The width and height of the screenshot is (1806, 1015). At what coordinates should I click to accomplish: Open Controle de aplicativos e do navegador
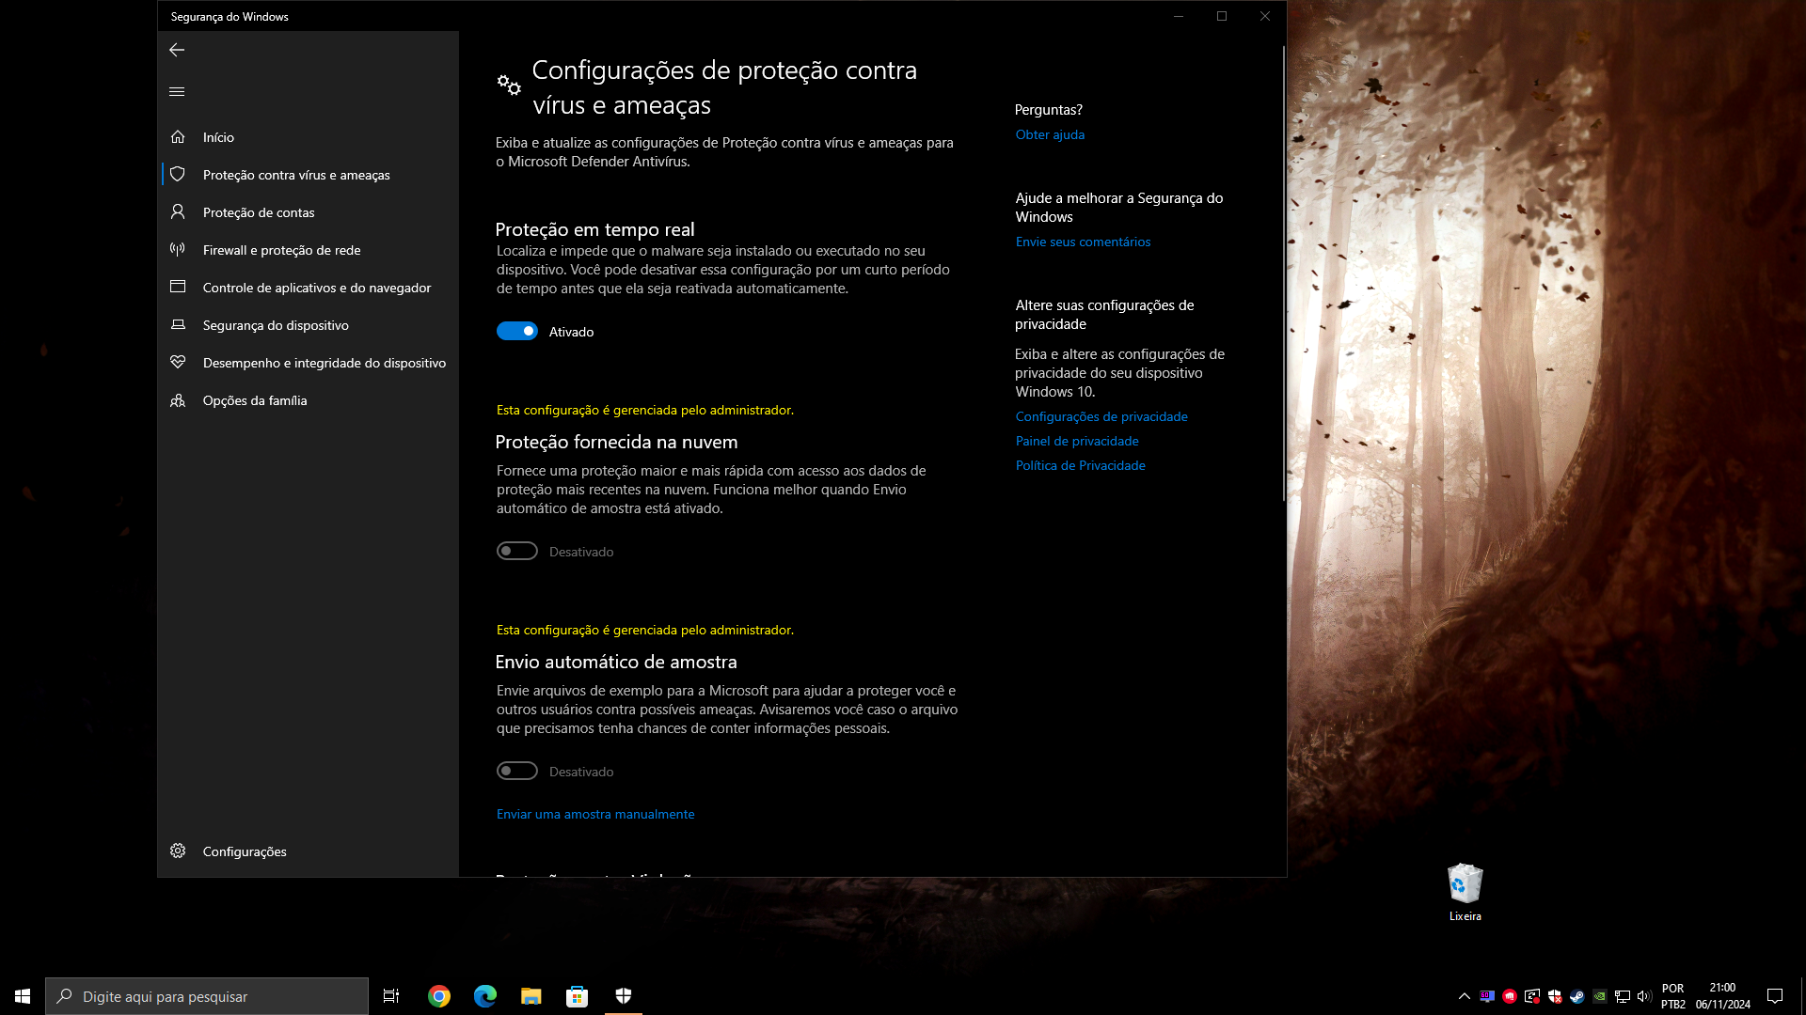pos(309,288)
